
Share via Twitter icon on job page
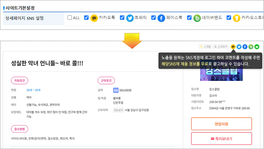pos(239,47)
